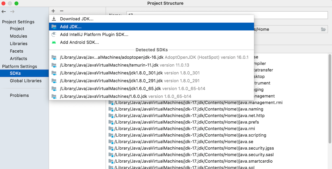The height and width of the screenshot is (169, 332).
Task: Click folder icon of java.prefs row
Action: pyautogui.click(x=111, y=122)
